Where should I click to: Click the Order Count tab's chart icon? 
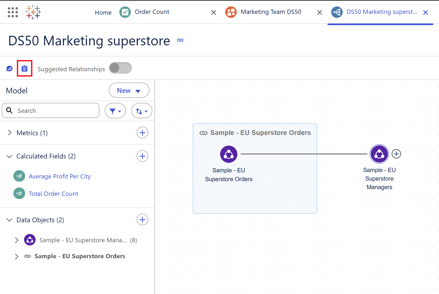click(x=125, y=12)
